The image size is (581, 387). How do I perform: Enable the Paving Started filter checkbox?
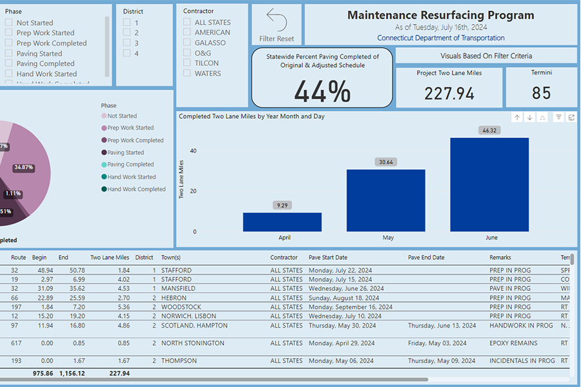(x=9, y=53)
